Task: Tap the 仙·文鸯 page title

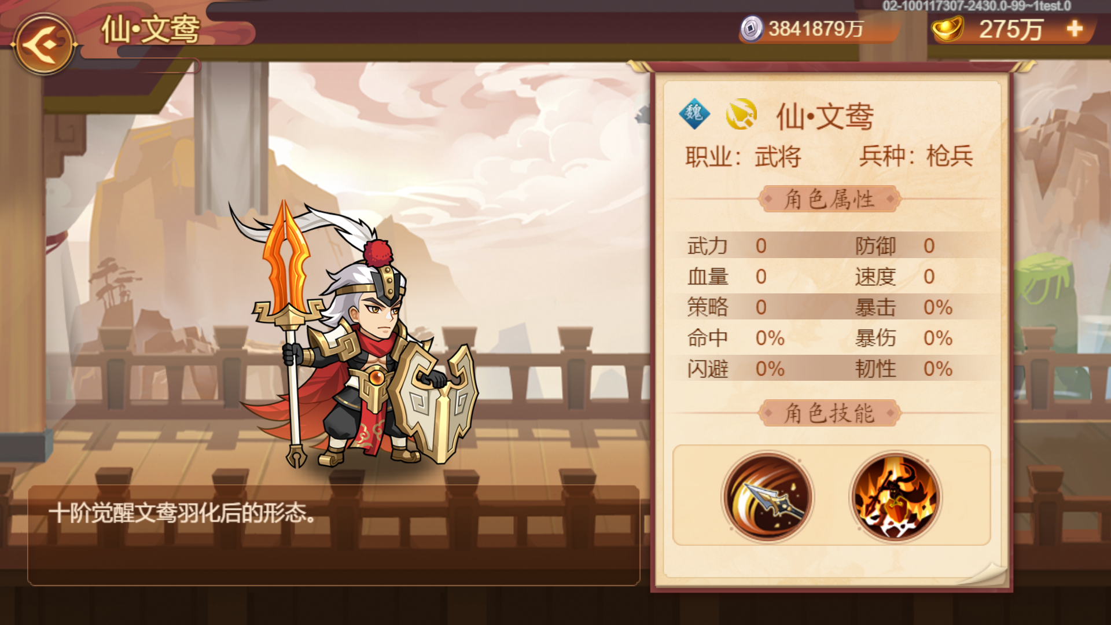Action: tap(150, 29)
